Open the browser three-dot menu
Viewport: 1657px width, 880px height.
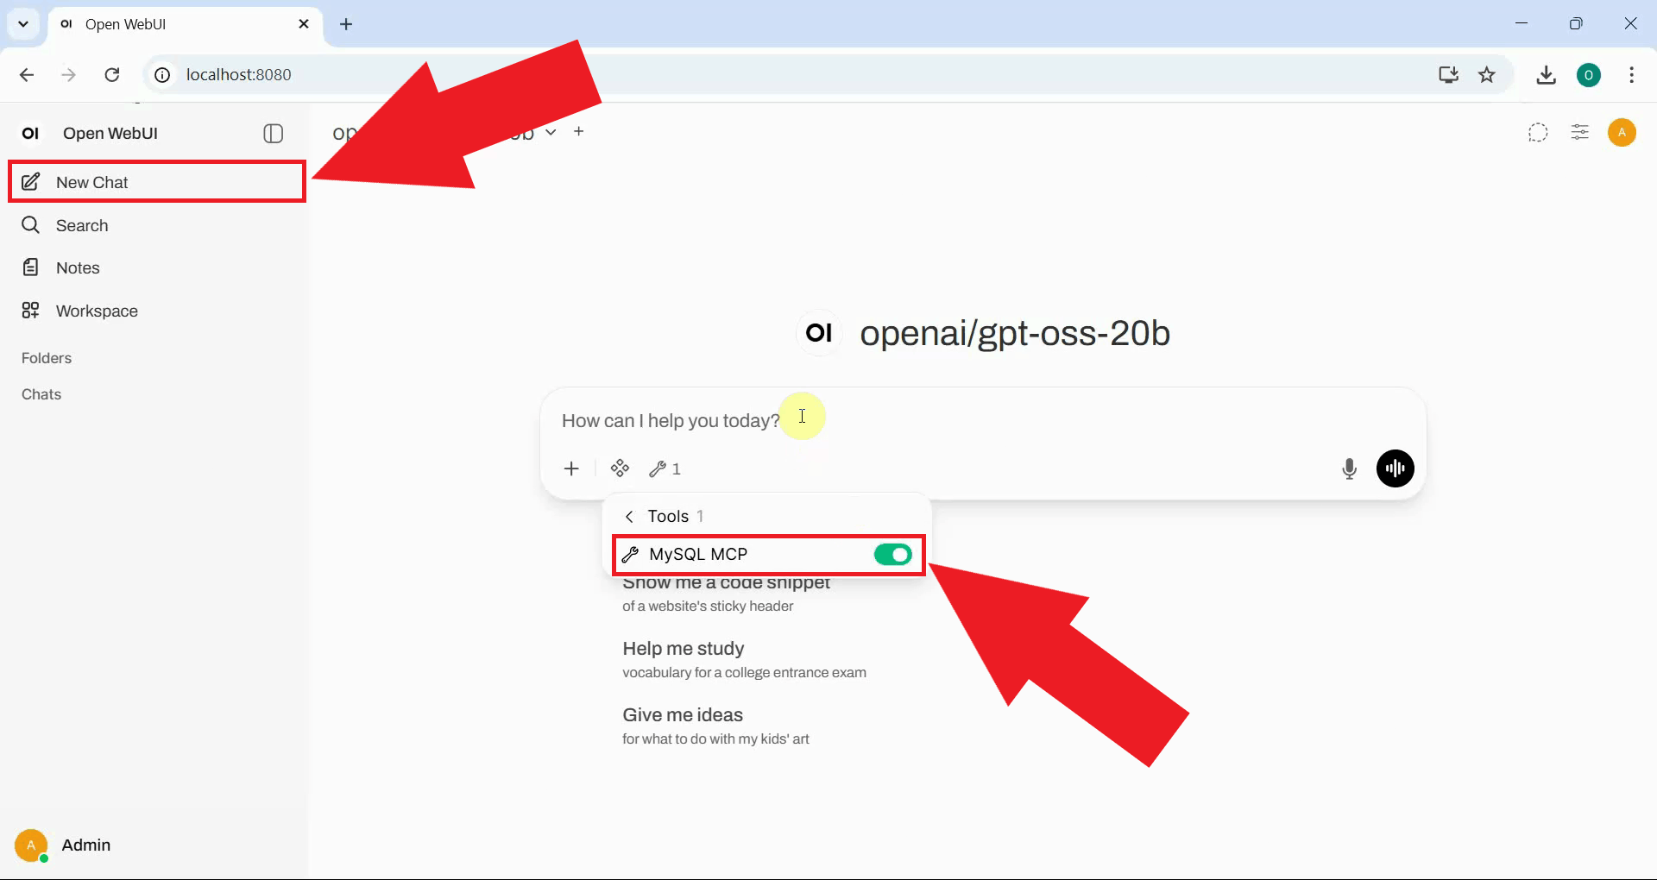pos(1631,75)
